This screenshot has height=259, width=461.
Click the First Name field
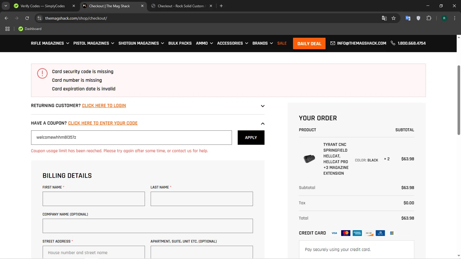[x=94, y=199]
